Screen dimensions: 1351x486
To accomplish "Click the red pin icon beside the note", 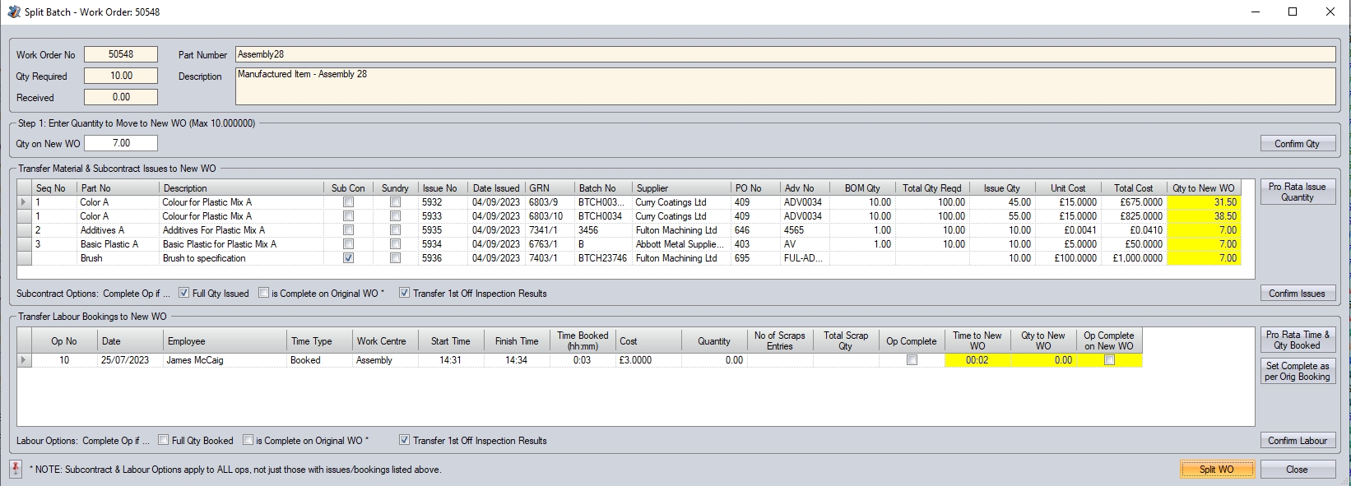I will click(16, 469).
